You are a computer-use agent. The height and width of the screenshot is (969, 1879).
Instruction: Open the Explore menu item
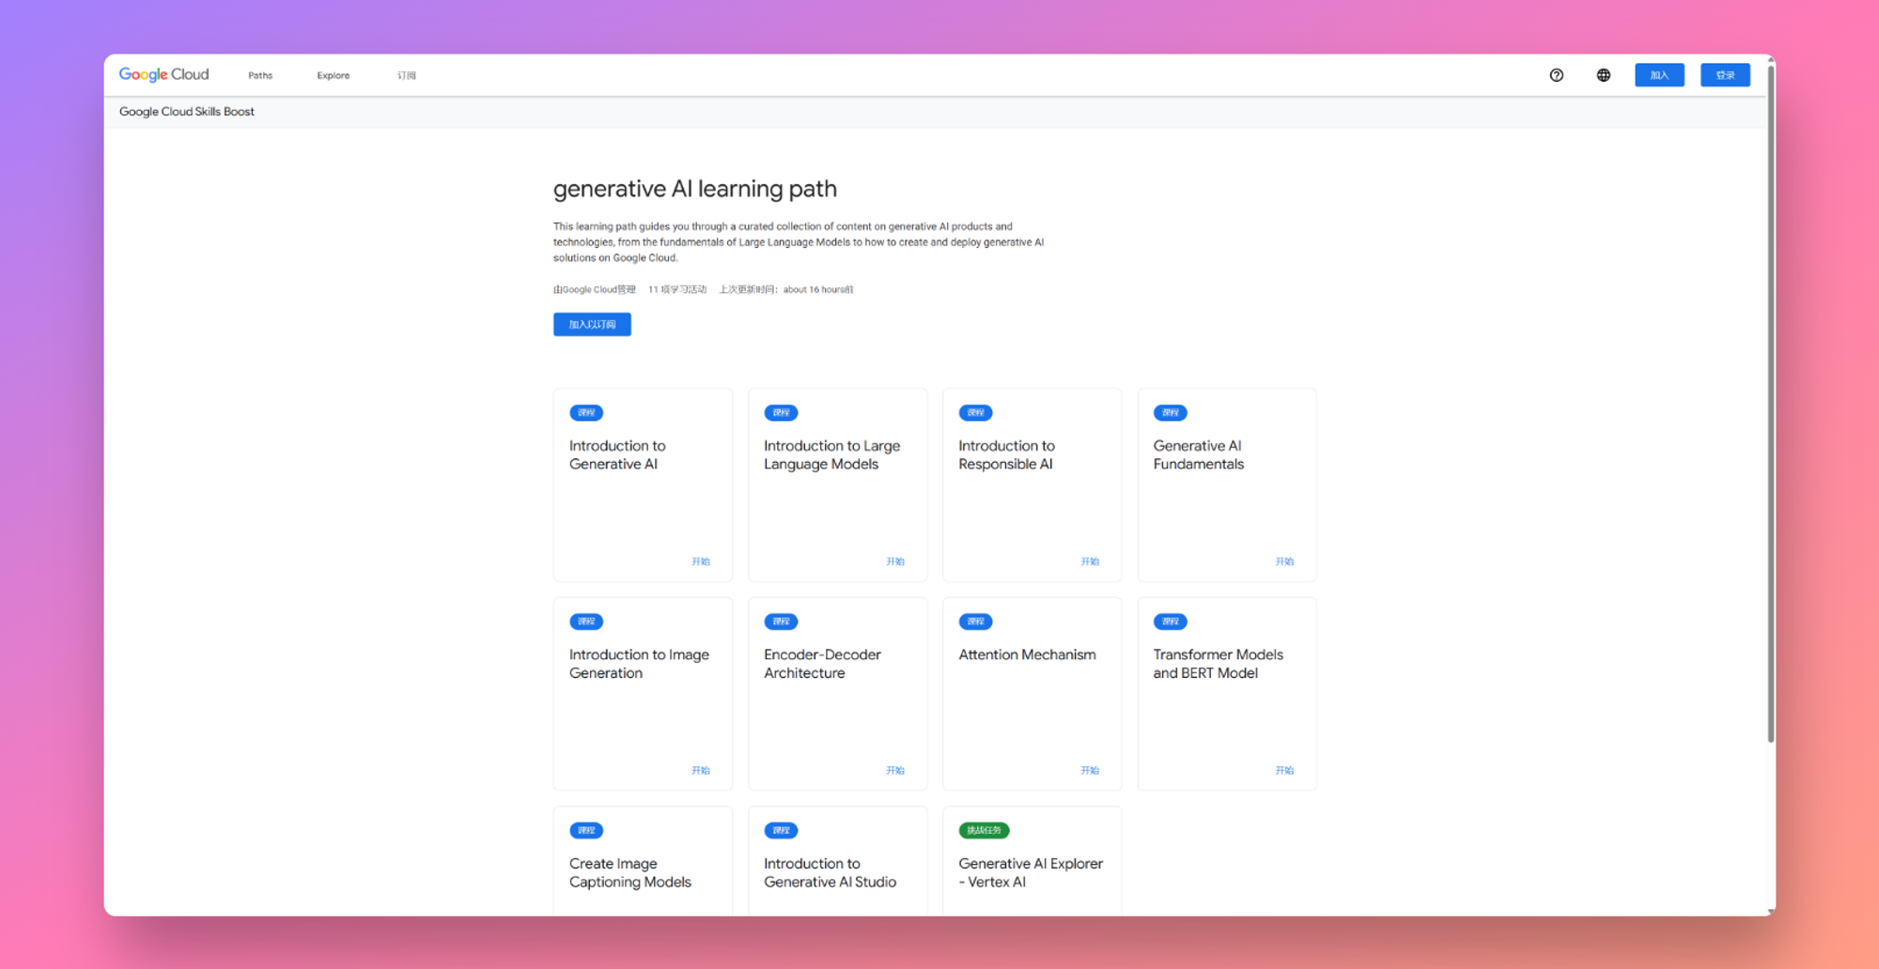coord(333,75)
